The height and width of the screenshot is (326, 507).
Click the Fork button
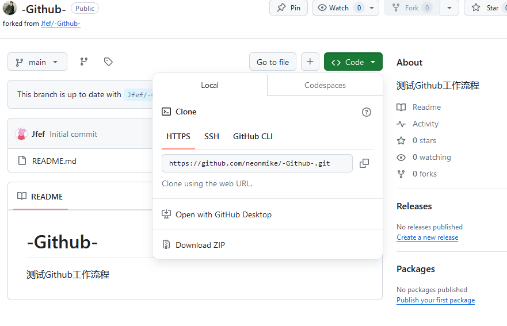[x=412, y=8]
